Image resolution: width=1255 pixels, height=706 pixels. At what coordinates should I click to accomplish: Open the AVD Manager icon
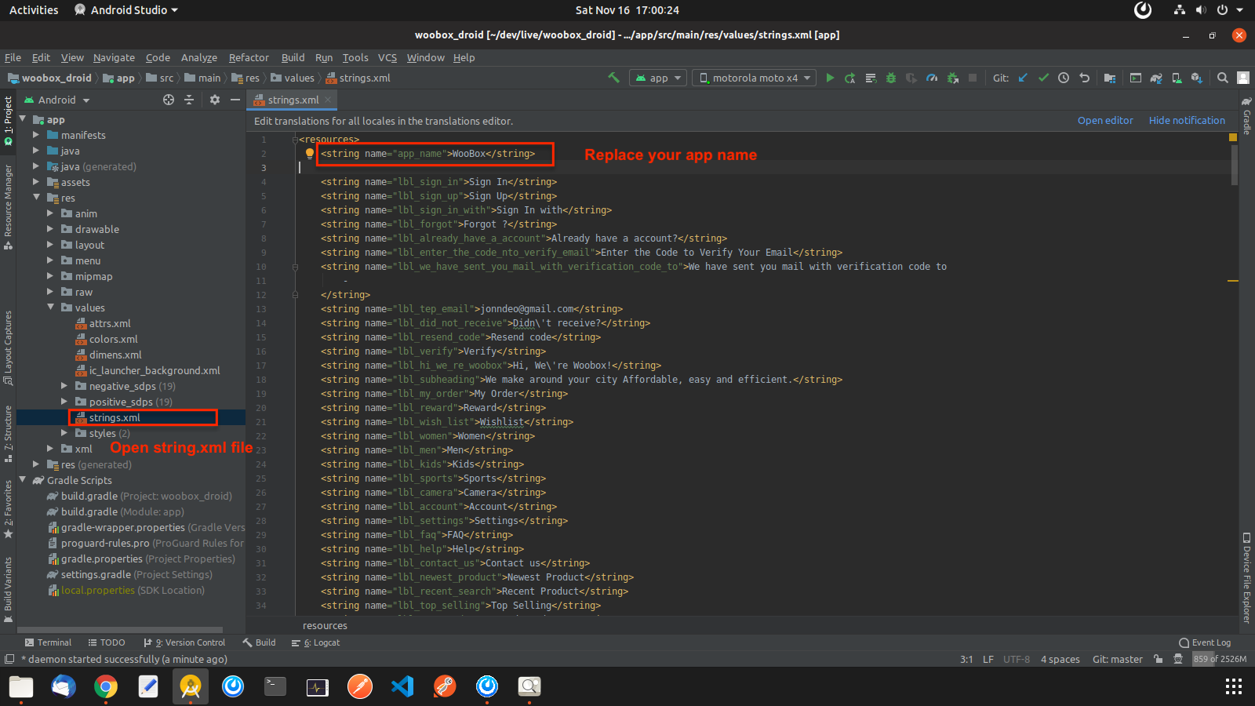coord(1177,78)
